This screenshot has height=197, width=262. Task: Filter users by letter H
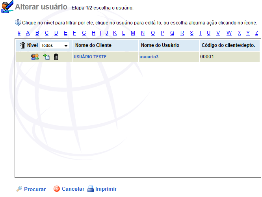click(94, 33)
